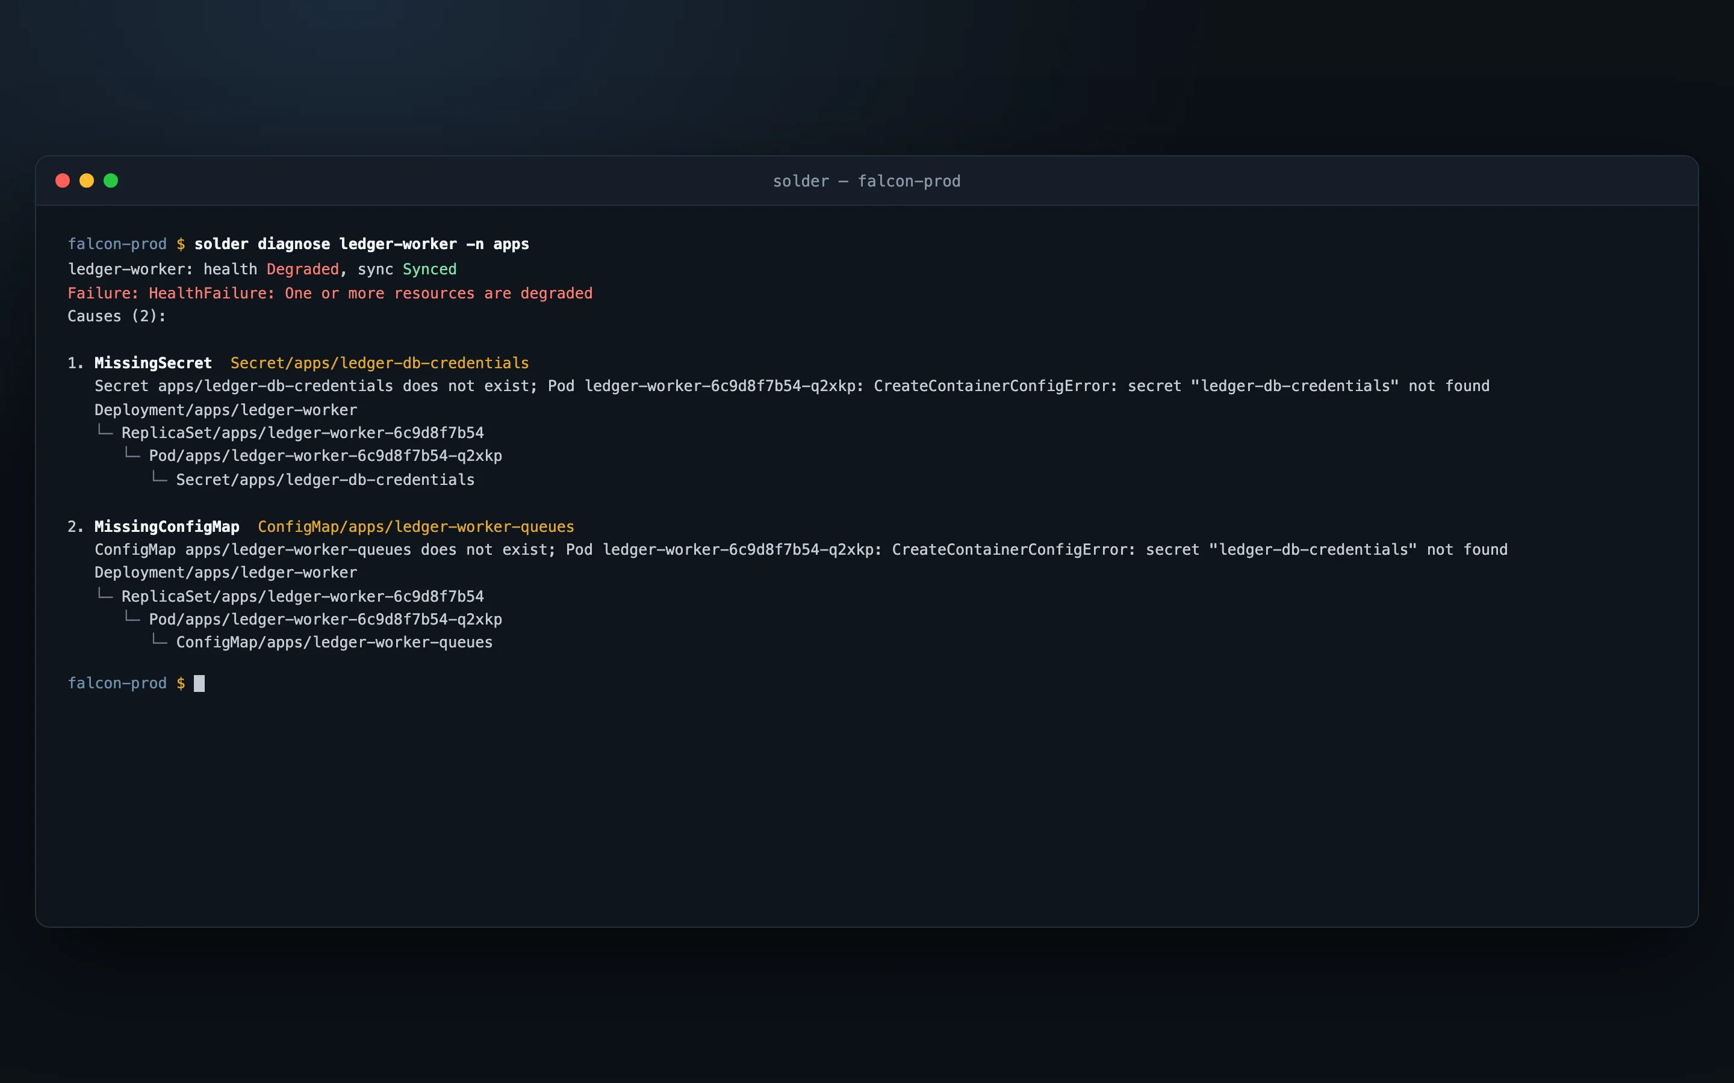Close the solder terminal window

click(63, 180)
